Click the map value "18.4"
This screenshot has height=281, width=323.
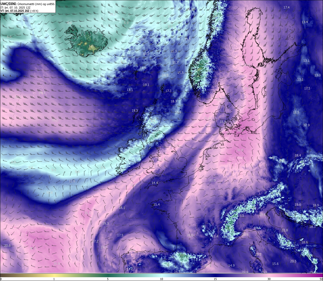tap(298, 155)
